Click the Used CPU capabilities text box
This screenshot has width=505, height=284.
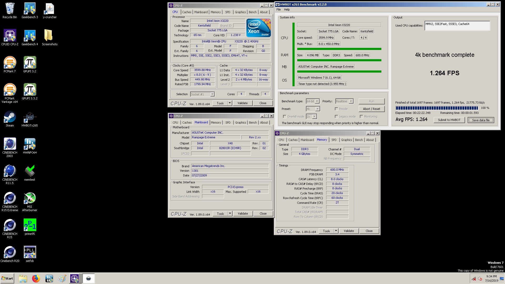(457, 26)
